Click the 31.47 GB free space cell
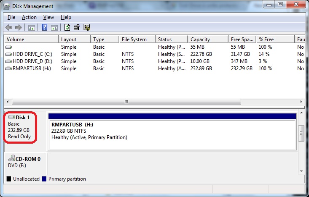 coord(240,54)
